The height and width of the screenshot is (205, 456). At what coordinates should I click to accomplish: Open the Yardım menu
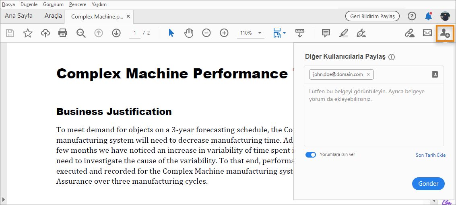click(99, 4)
